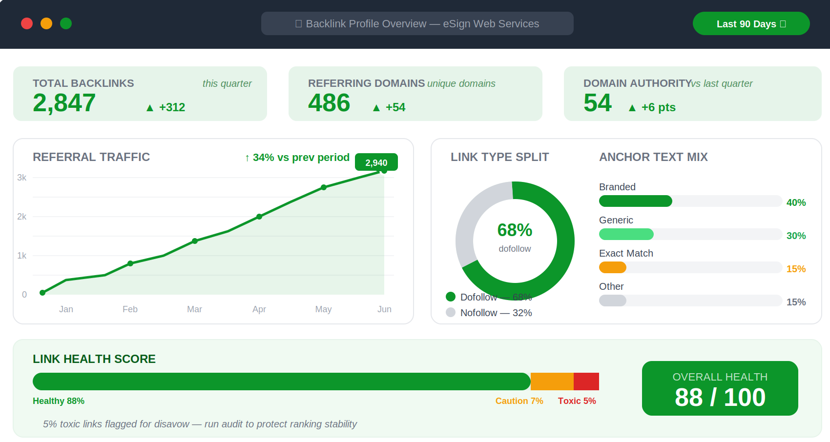Click the May data point on chart

(x=324, y=187)
